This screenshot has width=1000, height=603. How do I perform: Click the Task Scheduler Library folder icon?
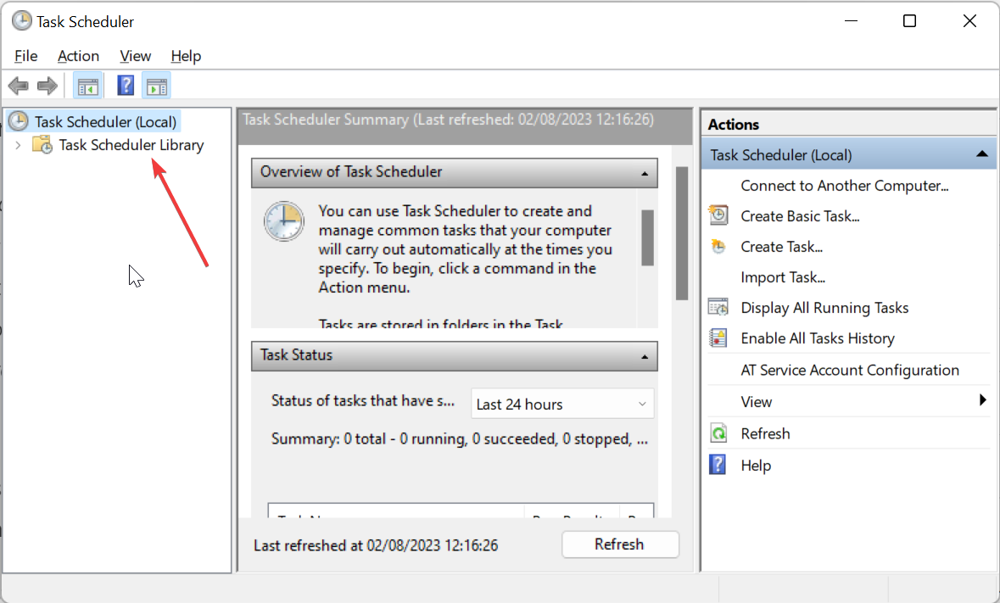click(x=42, y=145)
